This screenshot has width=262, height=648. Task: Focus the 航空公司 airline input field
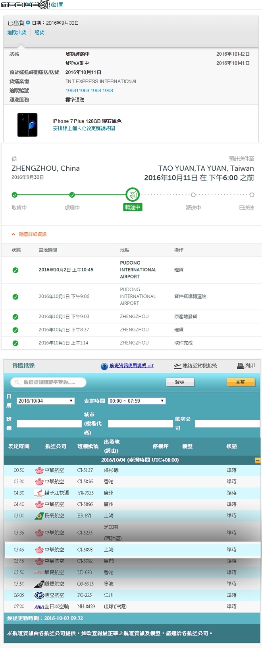coord(227,424)
